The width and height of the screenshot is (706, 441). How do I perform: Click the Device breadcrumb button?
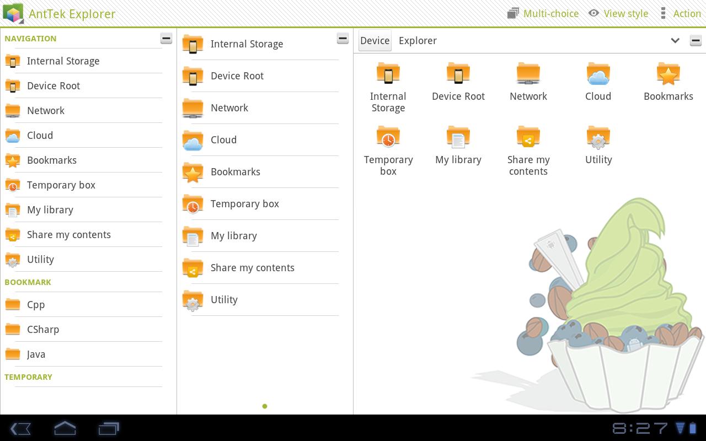coord(375,41)
